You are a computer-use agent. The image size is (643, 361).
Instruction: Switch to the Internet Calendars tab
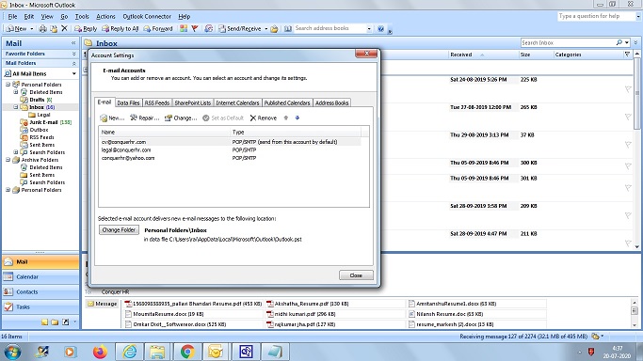(x=237, y=102)
